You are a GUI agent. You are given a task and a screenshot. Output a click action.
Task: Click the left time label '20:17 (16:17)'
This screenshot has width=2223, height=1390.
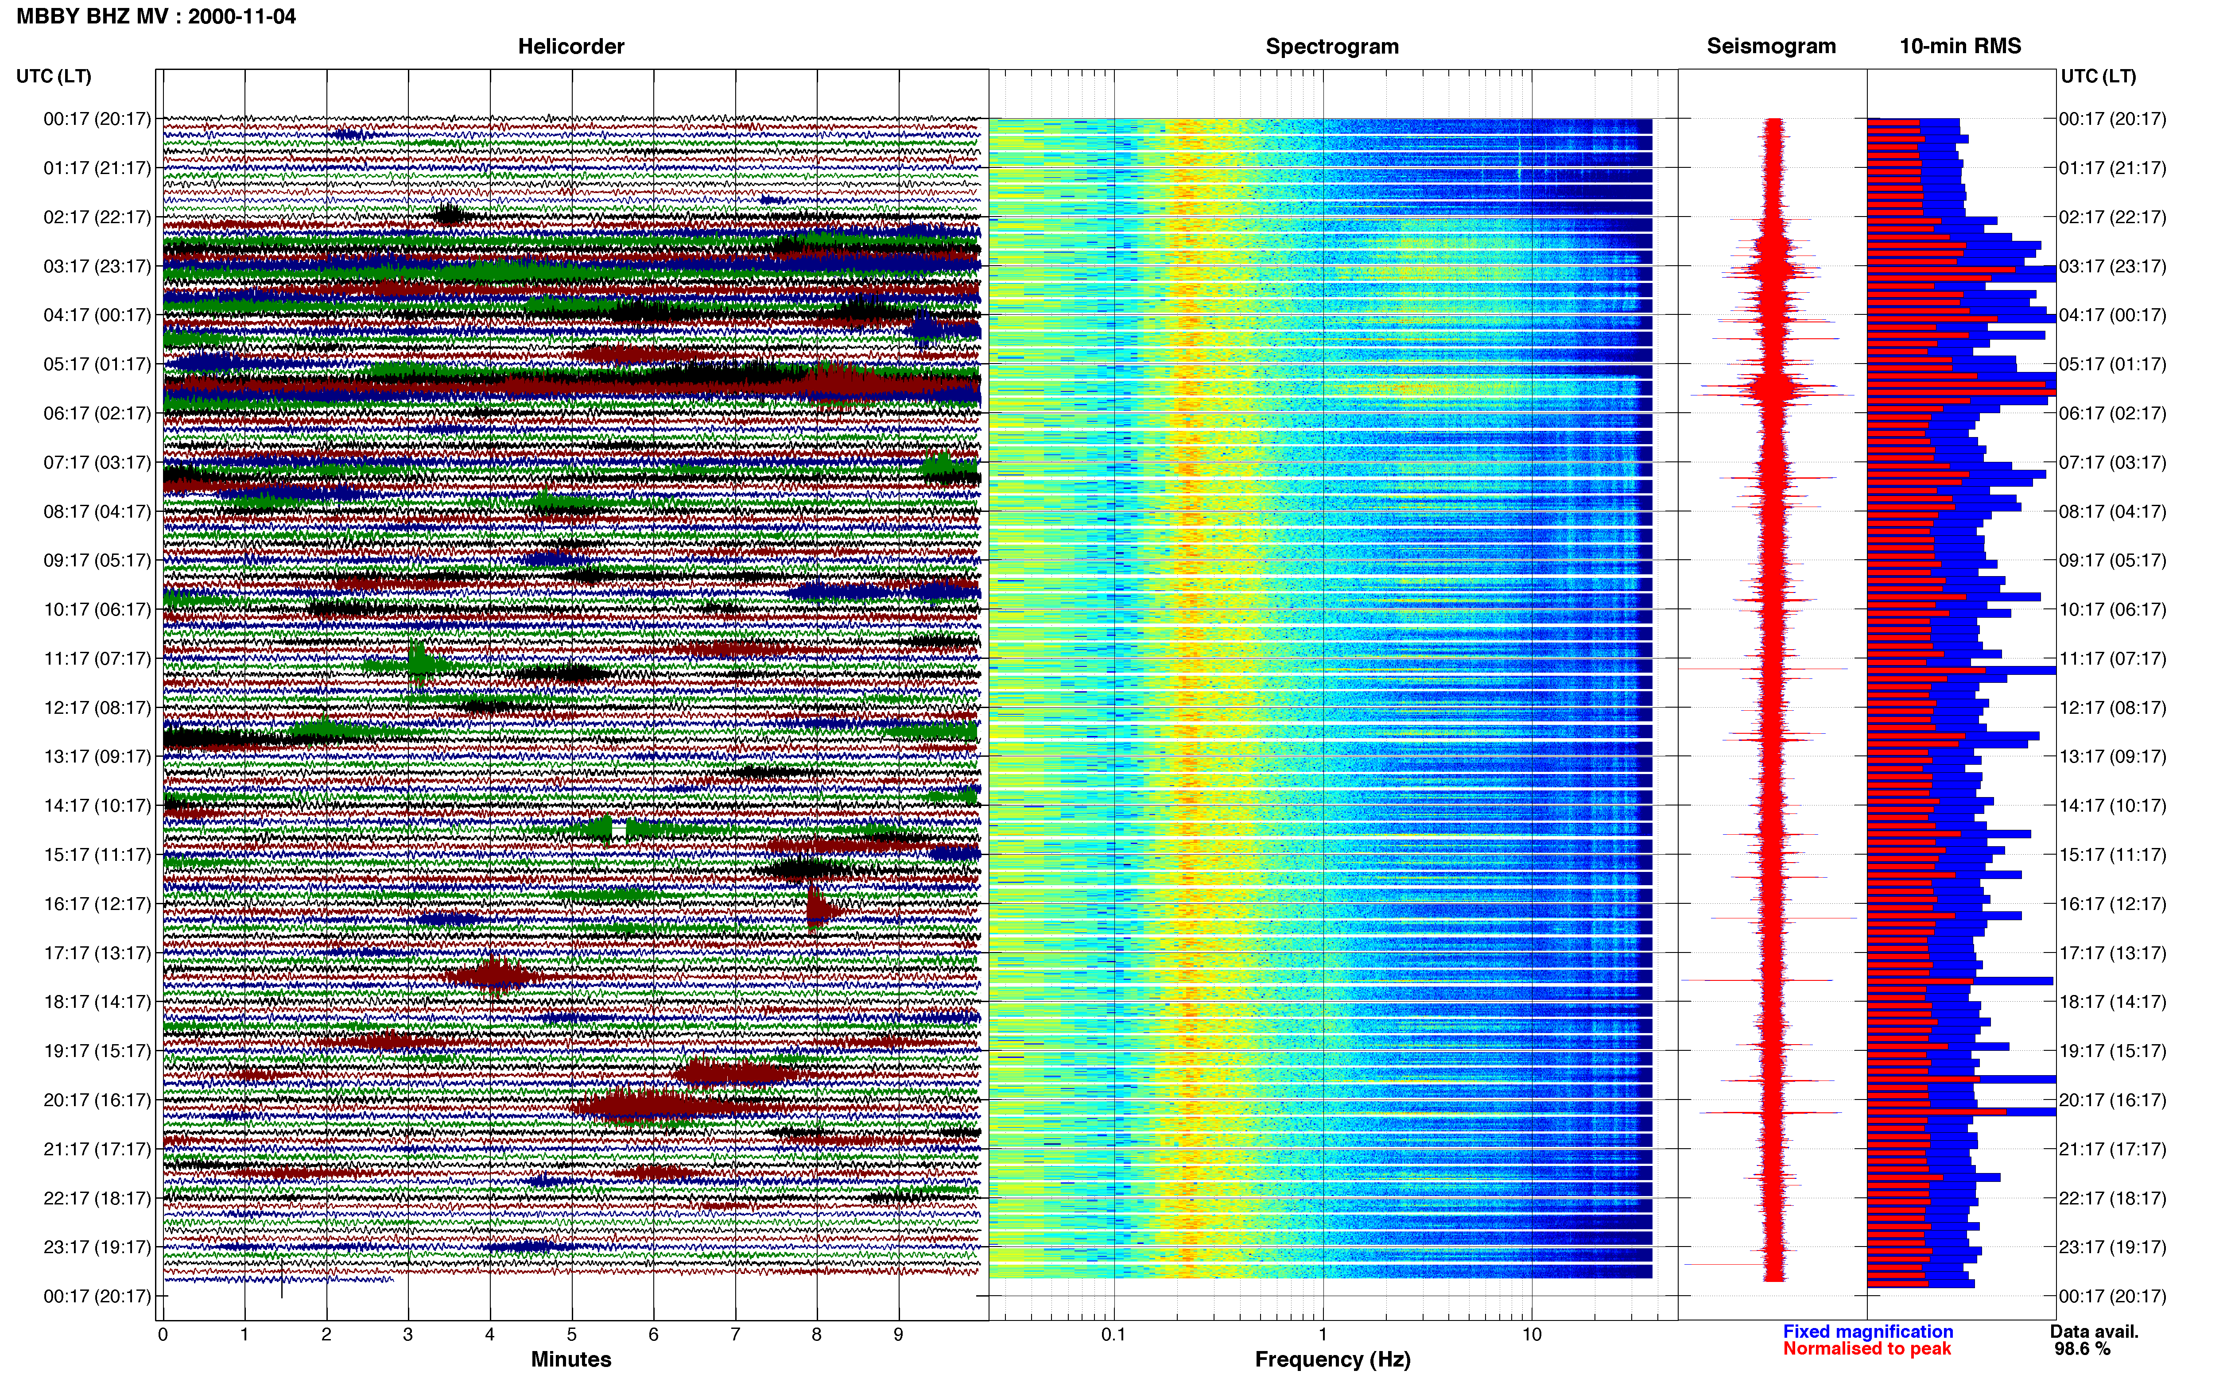point(97,1100)
